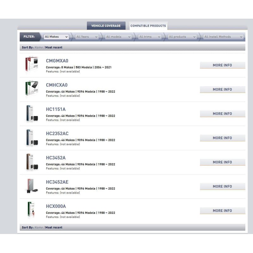Image resolution: width=253 pixels, height=253 pixels.
Task: Click the HC3452AE product image
Action: pos(32,186)
